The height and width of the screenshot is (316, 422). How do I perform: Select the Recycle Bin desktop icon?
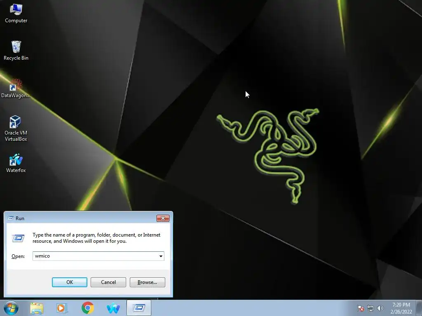(x=16, y=51)
